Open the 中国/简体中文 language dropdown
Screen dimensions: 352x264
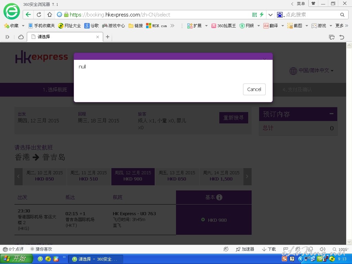pyautogui.click(x=311, y=71)
